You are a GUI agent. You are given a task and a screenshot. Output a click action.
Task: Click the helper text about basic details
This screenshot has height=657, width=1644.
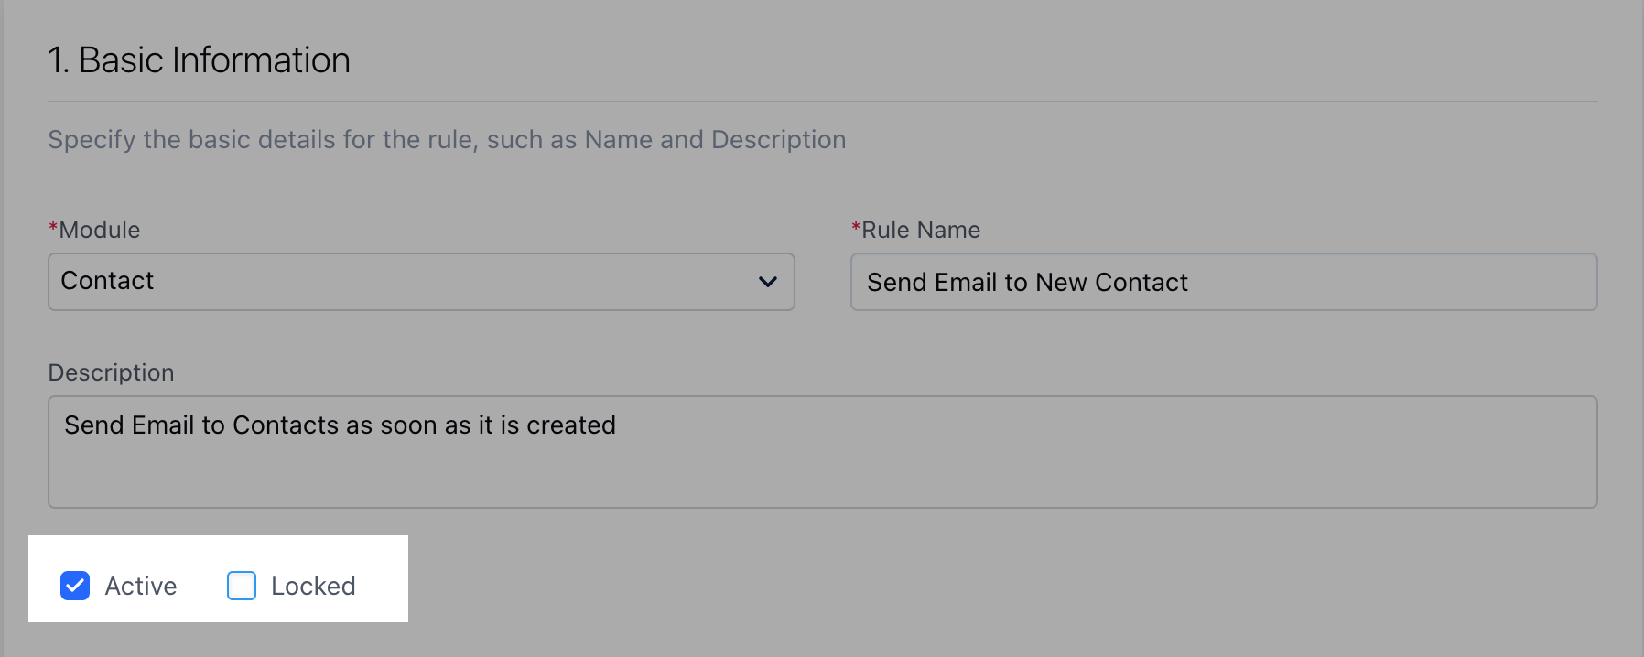tap(447, 140)
